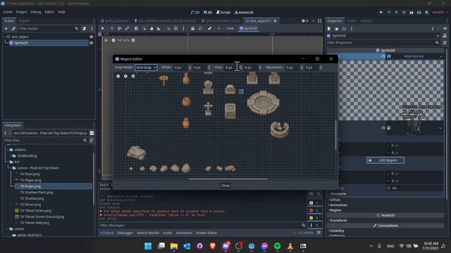This screenshot has width=451, height=253.
Task: Open the skeleton options bone icon
Action: click(x=210, y=28)
